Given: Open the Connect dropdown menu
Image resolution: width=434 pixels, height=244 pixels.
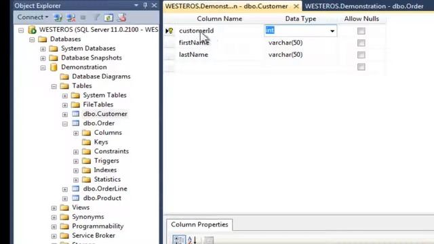Looking at the screenshot, I should click(x=33, y=17).
